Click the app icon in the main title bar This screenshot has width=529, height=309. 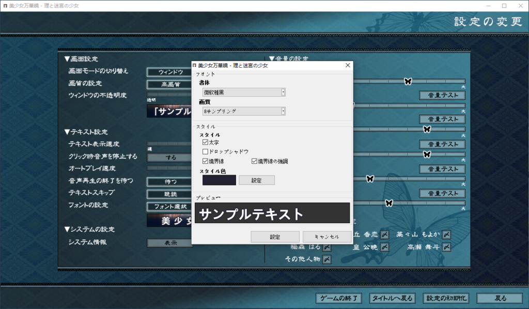click(5, 5)
